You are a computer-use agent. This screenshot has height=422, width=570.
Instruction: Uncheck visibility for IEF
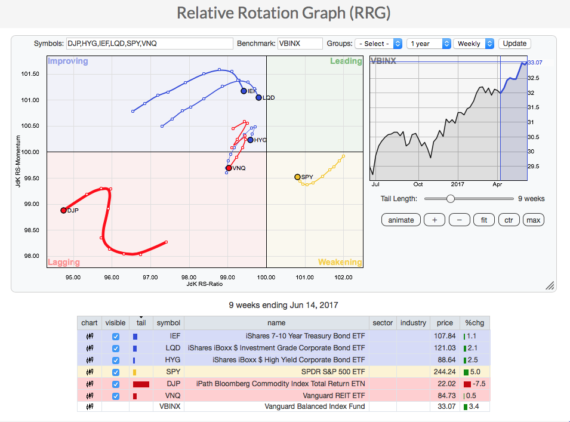tap(116, 337)
